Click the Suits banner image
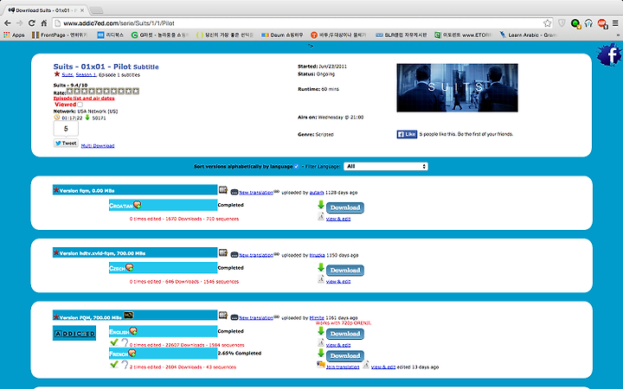This screenshot has width=623, height=389. [458, 87]
